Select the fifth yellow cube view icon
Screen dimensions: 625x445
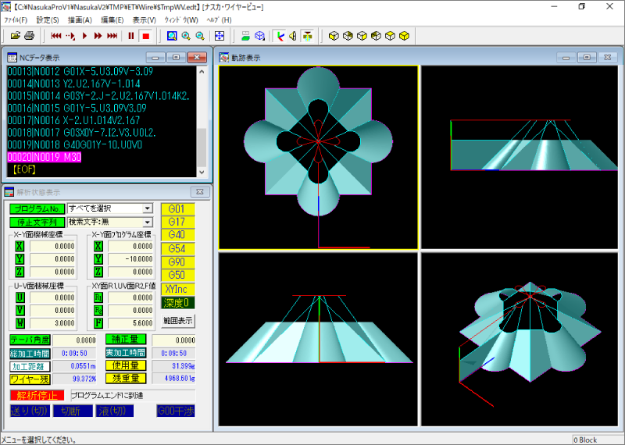(390, 36)
